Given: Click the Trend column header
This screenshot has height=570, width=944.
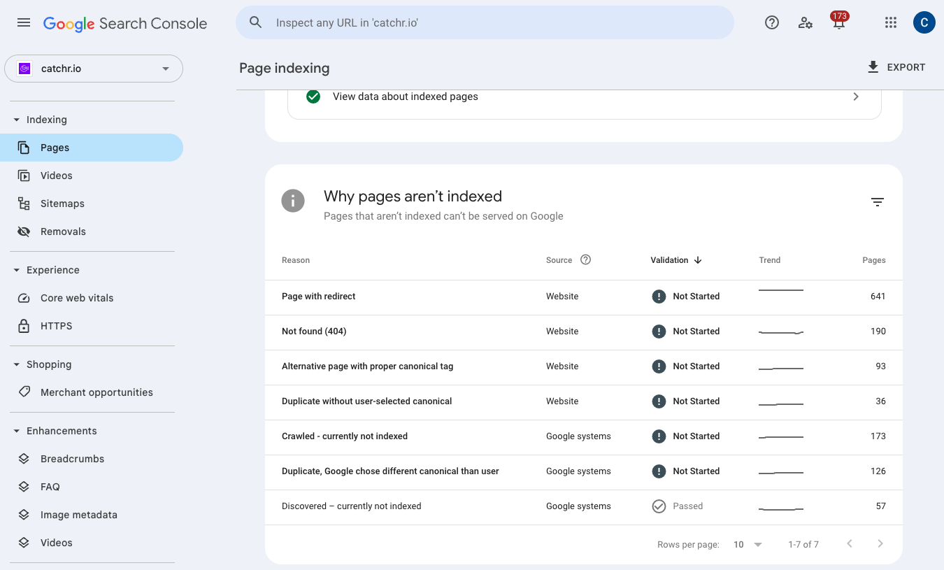Looking at the screenshot, I should [769, 260].
